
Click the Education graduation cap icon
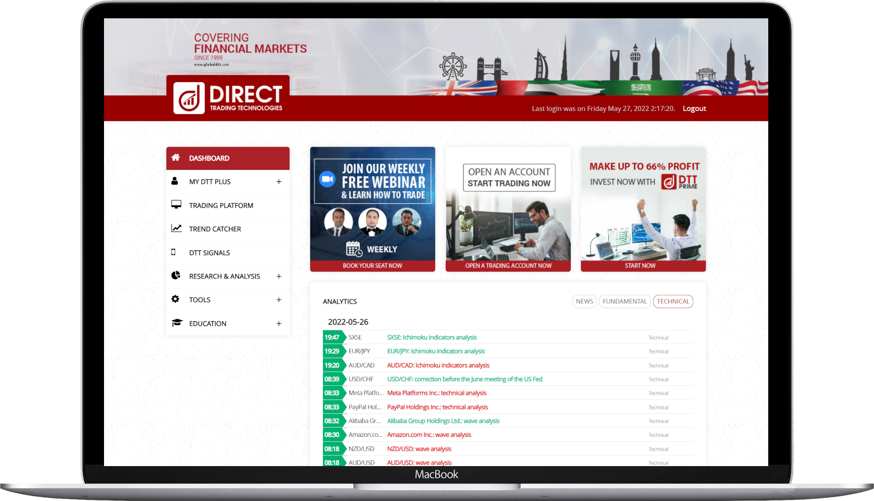pyautogui.click(x=177, y=323)
